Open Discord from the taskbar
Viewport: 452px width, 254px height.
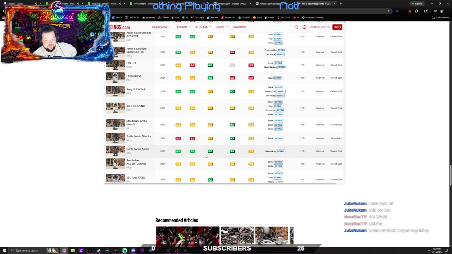(133, 250)
